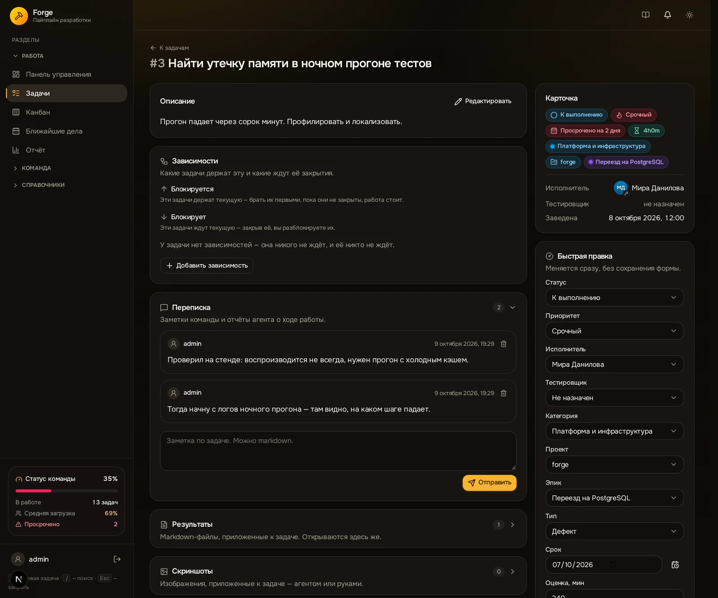Open the Эпик dropdown
Viewport: 718px width, 598px height.
[x=614, y=498]
